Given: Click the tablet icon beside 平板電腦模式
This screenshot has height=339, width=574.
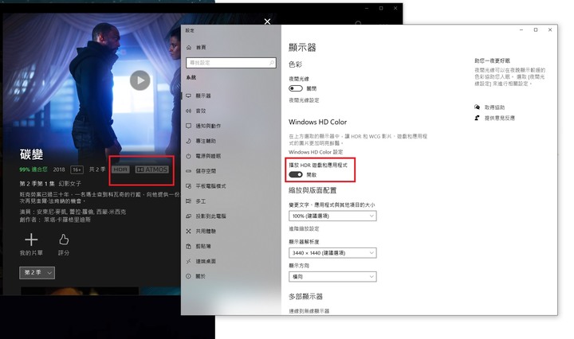Looking at the screenshot, I should (x=188, y=186).
